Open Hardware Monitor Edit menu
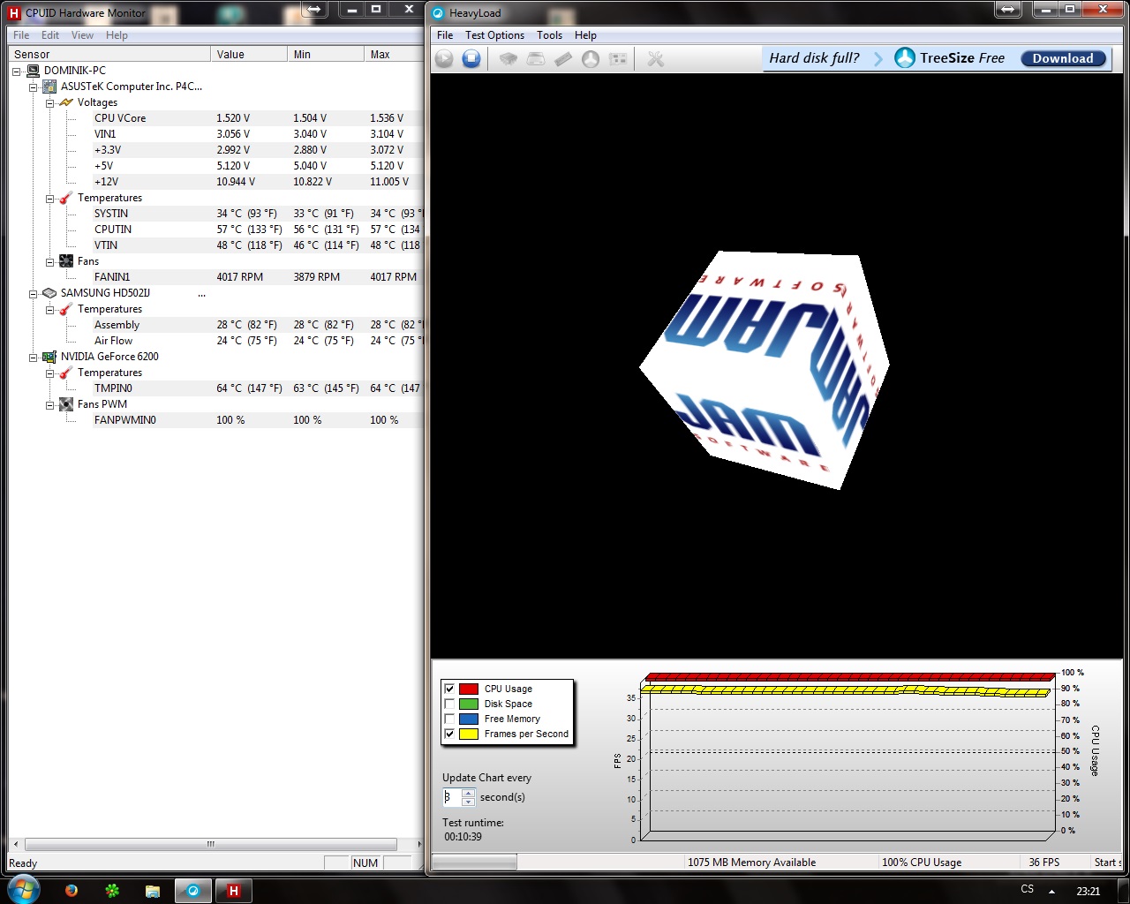Screen dimensions: 1130x904 [x=50, y=35]
